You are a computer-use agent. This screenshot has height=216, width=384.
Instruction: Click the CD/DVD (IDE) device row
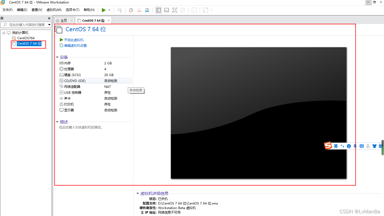click(x=95, y=81)
